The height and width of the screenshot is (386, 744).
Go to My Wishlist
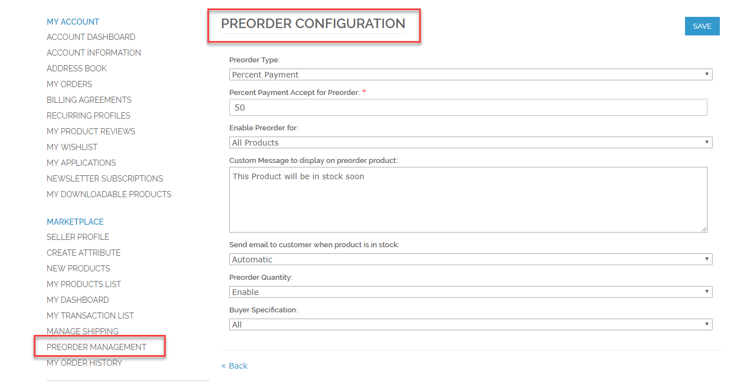tap(72, 147)
